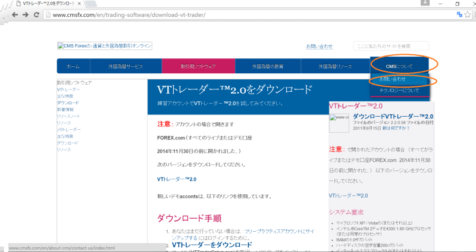The image size is (476, 252).
Task: Click the 注意: アカウントの場合で開きます text
Action: pos(196,124)
